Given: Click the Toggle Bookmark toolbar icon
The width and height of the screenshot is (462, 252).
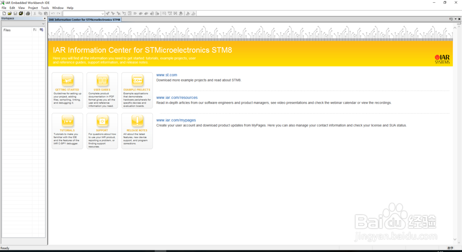Looking at the screenshot, I should point(135,13).
